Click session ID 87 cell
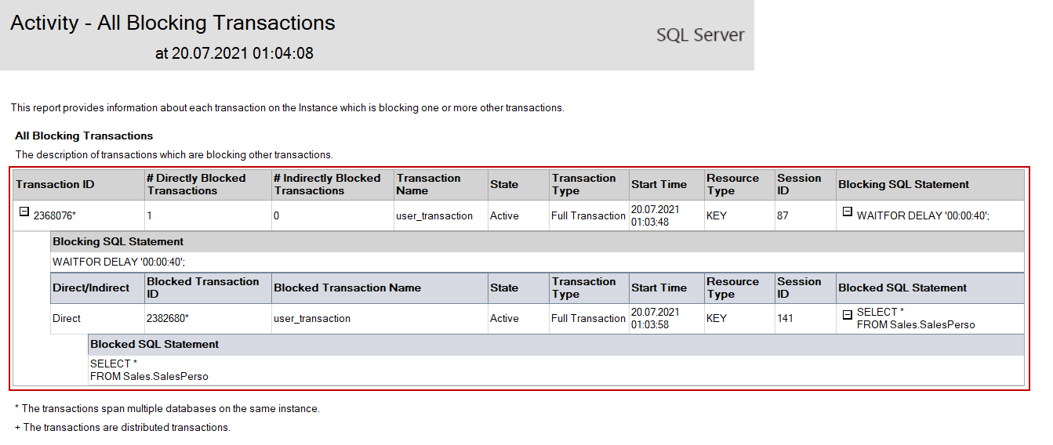 coord(782,216)
